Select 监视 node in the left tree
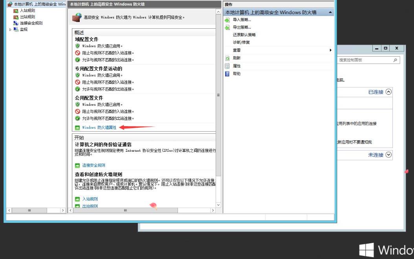414x259 pixels. click(x=24, y=29)
